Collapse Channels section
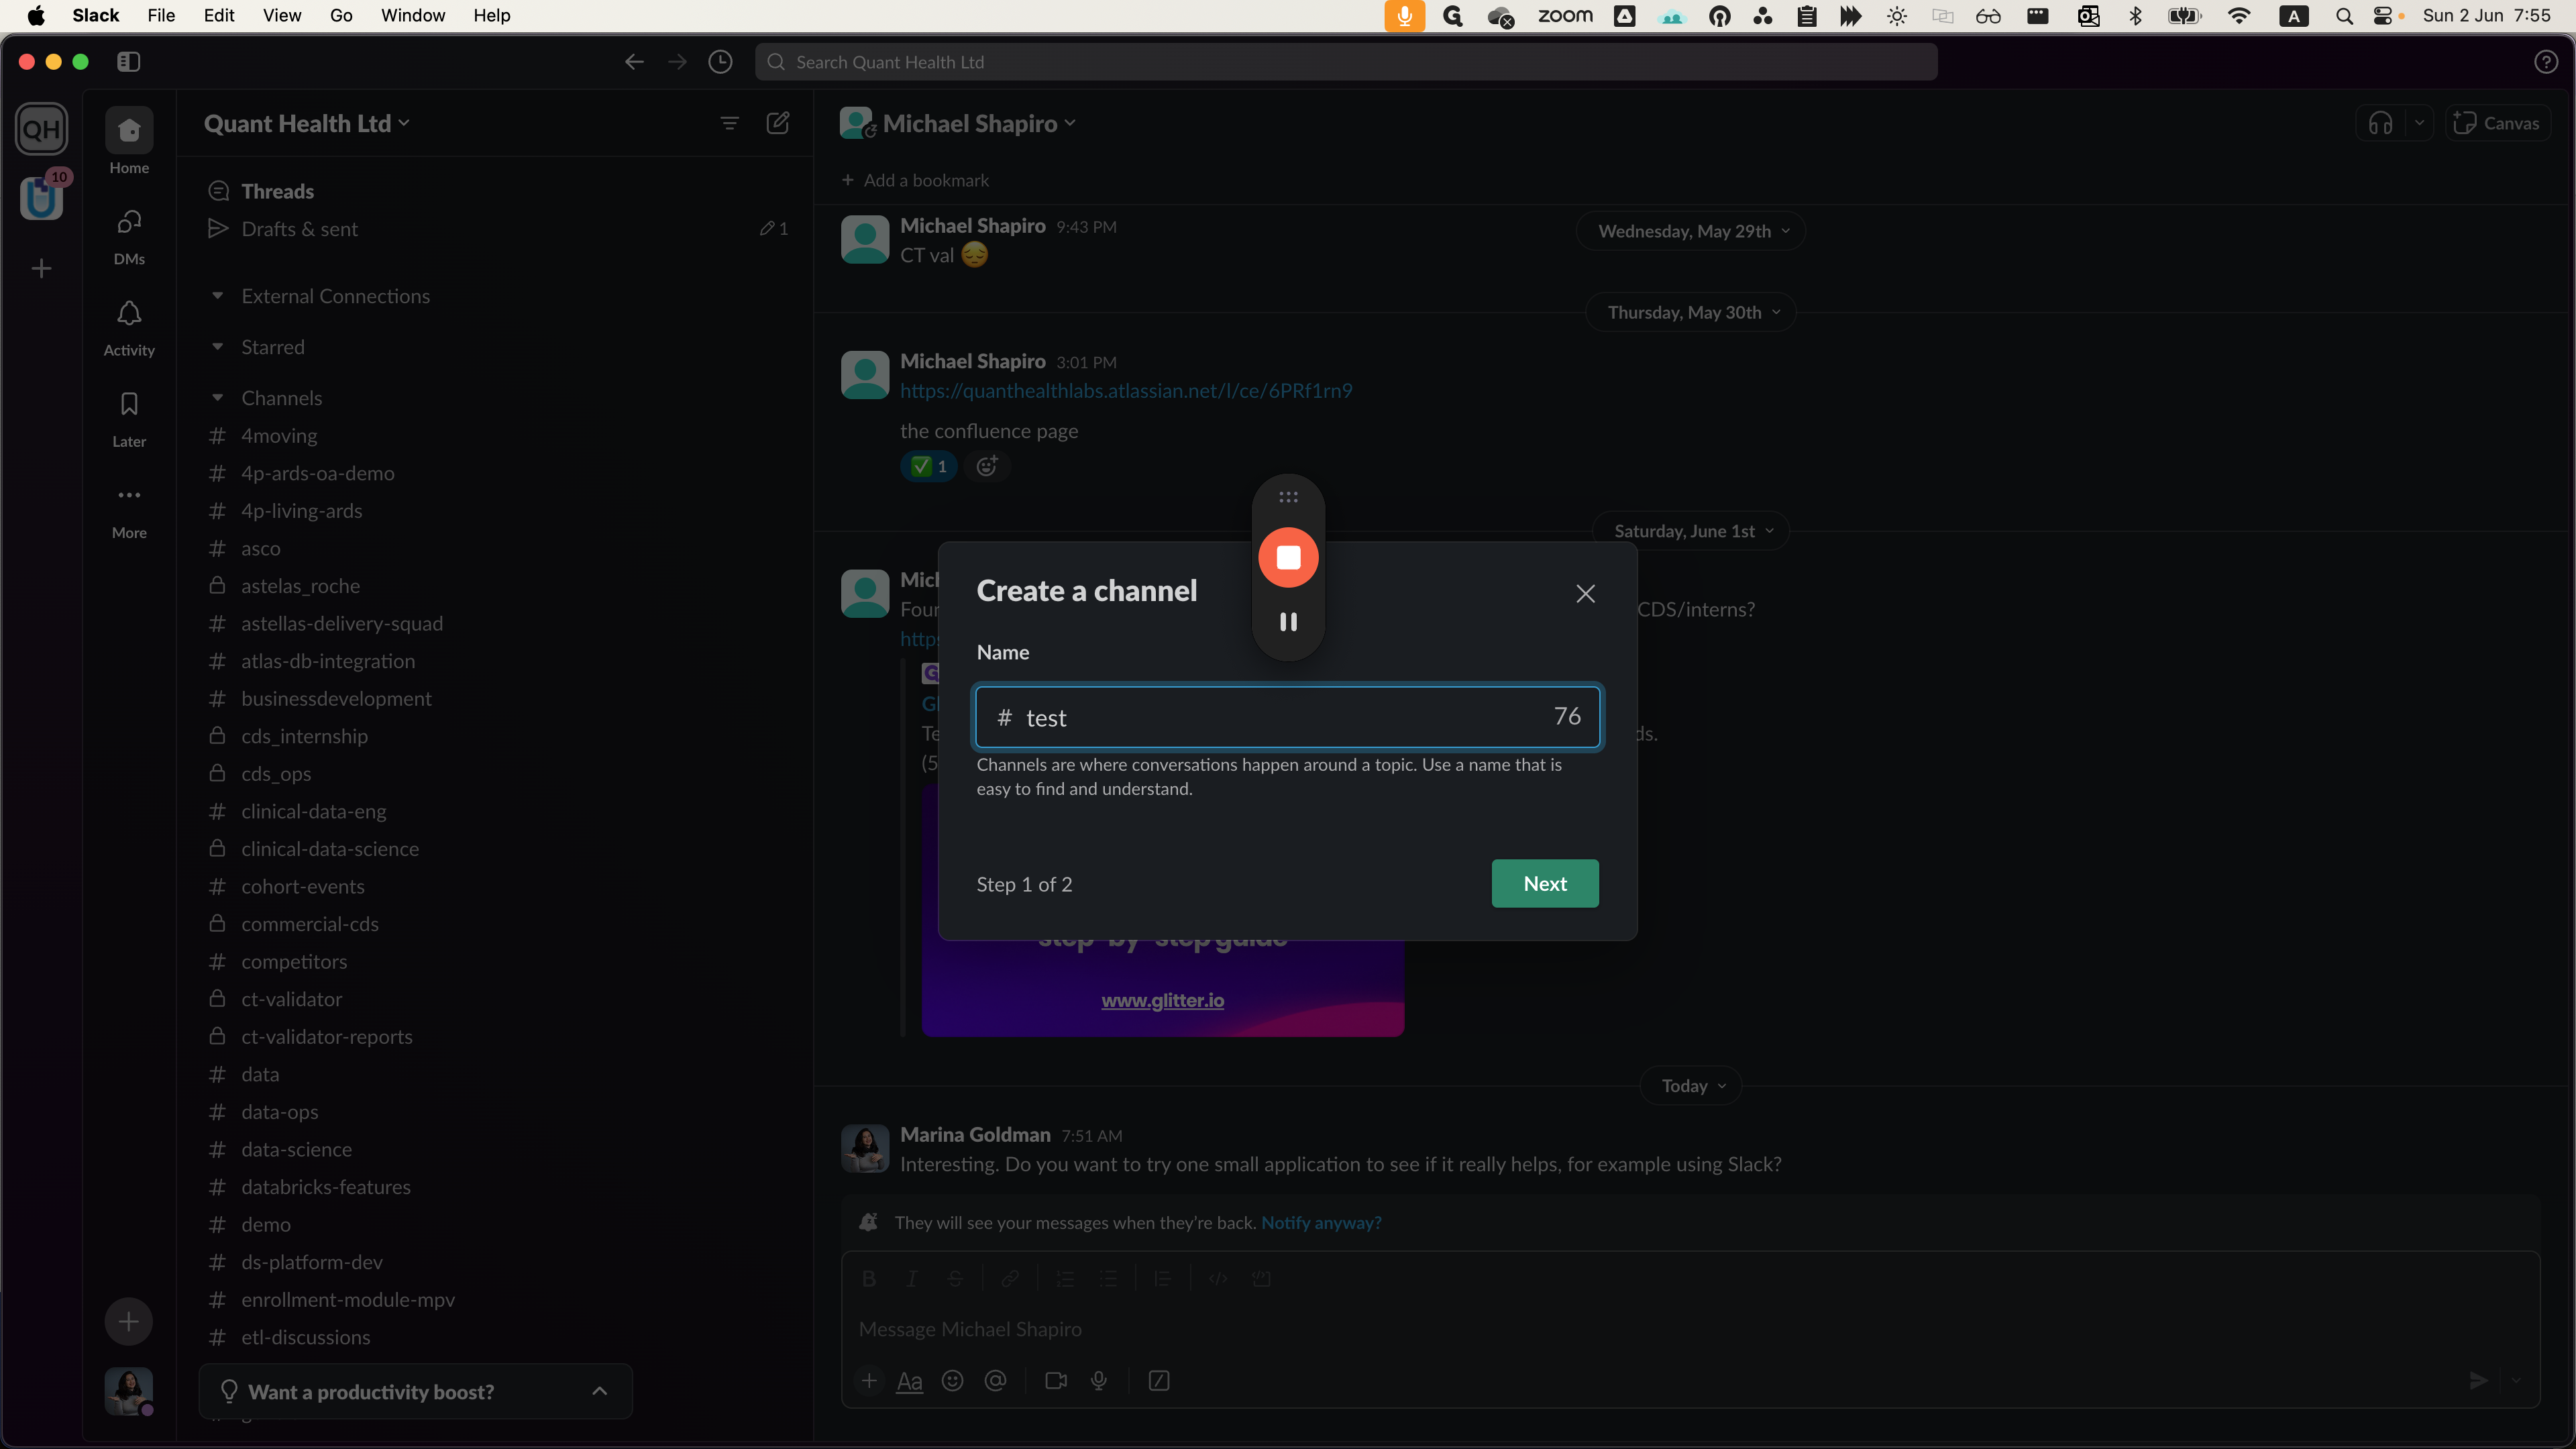 pyautogui.click(x=217, y=398)
